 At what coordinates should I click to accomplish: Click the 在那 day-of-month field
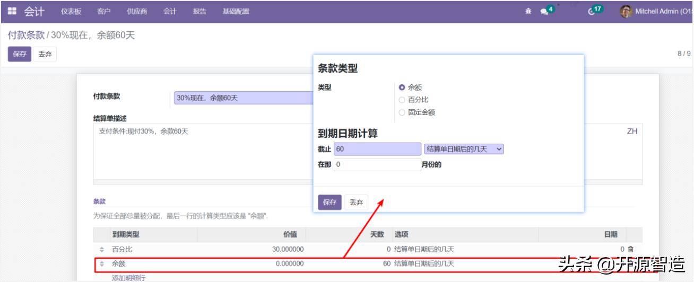click(378, 164)
